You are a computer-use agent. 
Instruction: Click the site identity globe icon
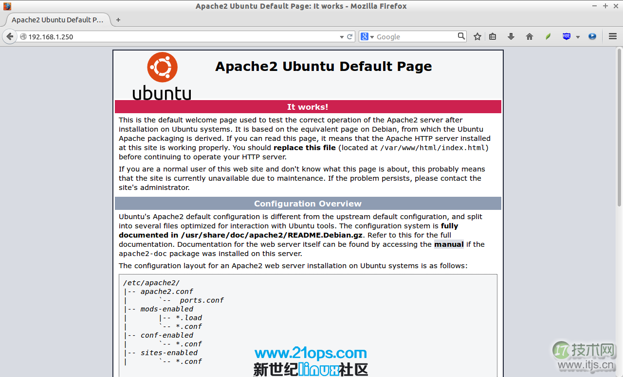[x=22, y=36]
